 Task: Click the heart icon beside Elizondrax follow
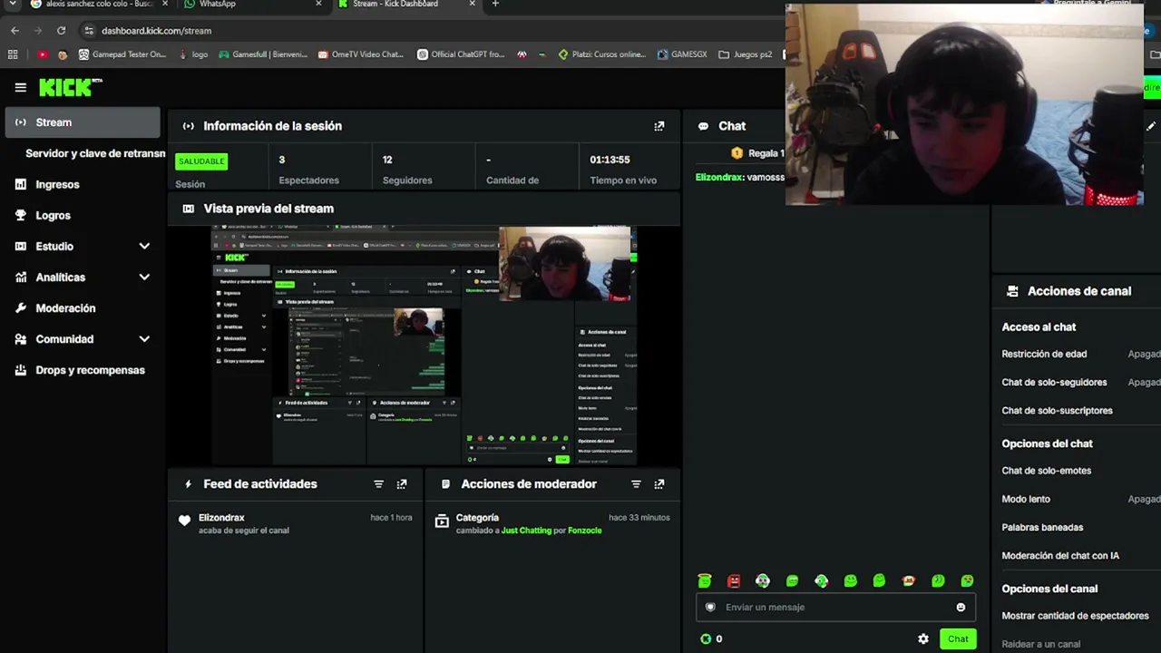[x=185, y=521]
